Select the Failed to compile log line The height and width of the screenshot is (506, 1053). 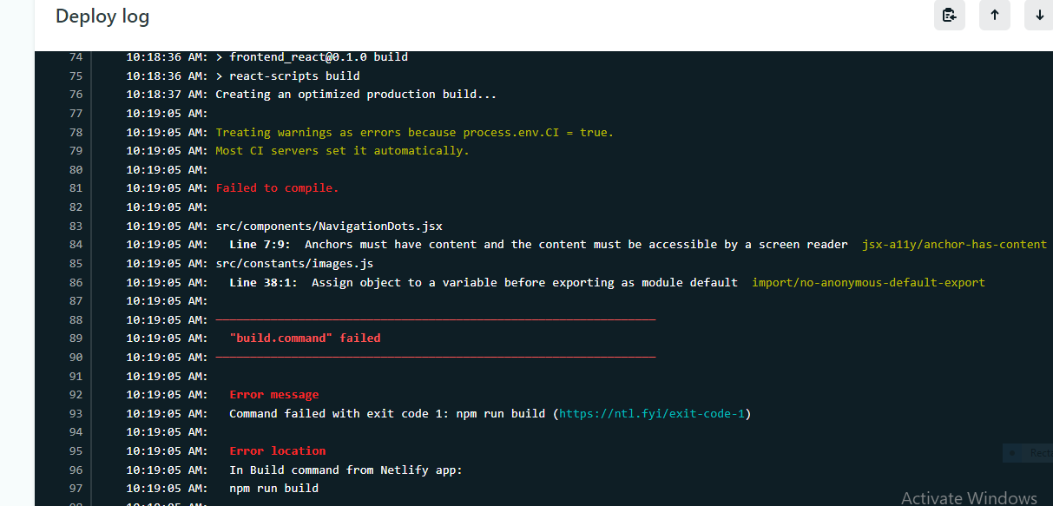point(277,187)
